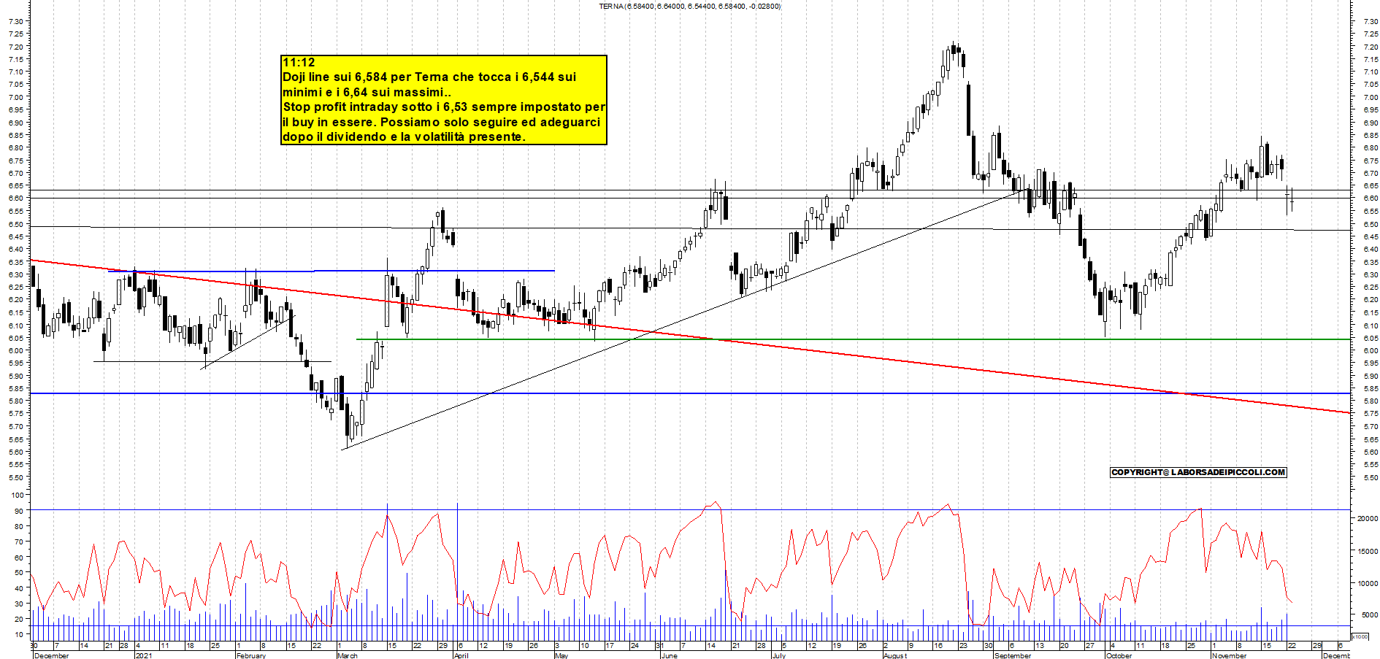
Task: Select the 'September' month label
Action: [1013, 655]
